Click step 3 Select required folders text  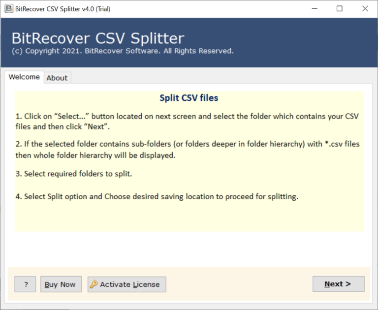click(74, 174)
